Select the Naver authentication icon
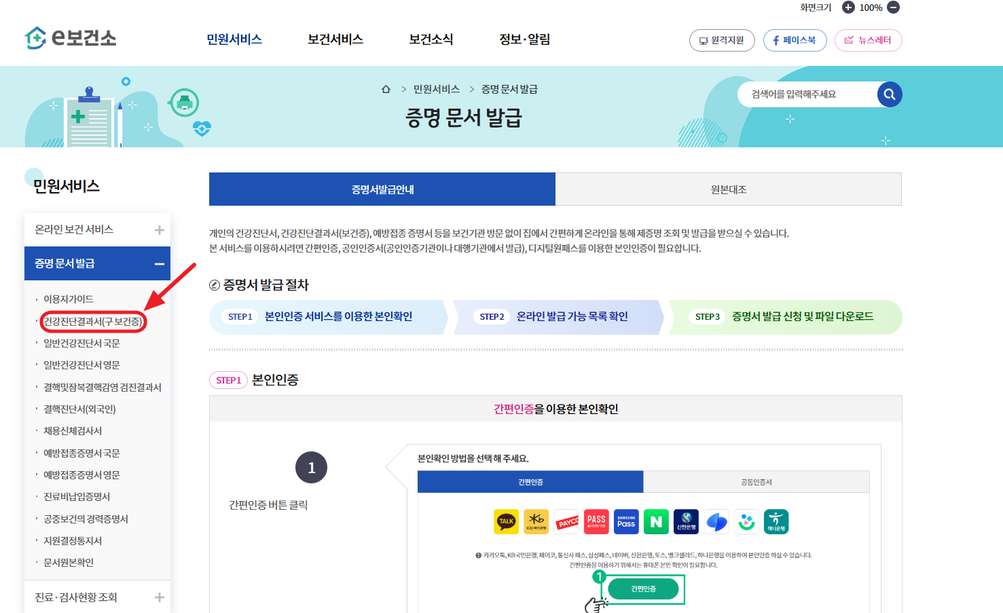Image resolution: width=1003 pixels, height=613 pixels. pyautogui.click(x=656, y=521)
